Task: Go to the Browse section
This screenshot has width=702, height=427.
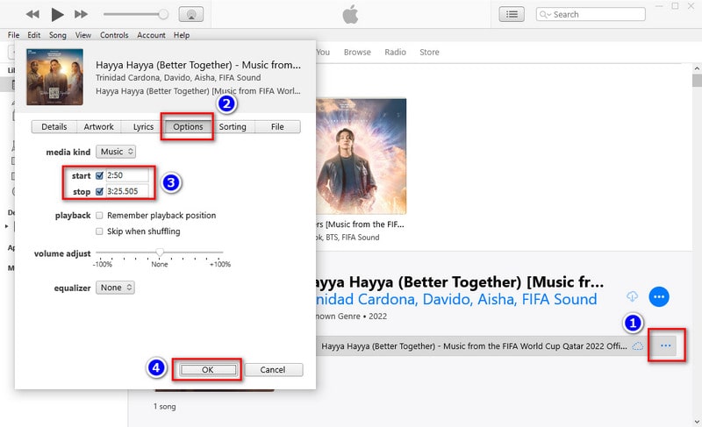Action: [357, 52]
